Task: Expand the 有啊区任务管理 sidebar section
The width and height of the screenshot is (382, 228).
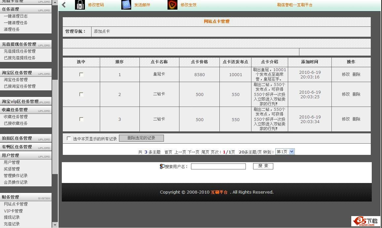Action: click(17, 147)
